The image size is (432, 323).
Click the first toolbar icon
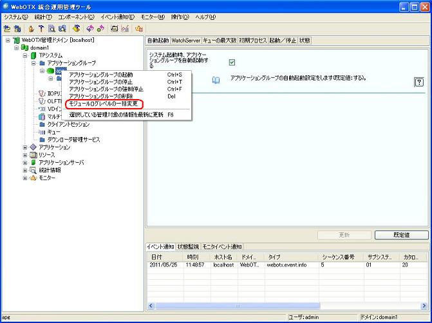click(x=7, y=28)
